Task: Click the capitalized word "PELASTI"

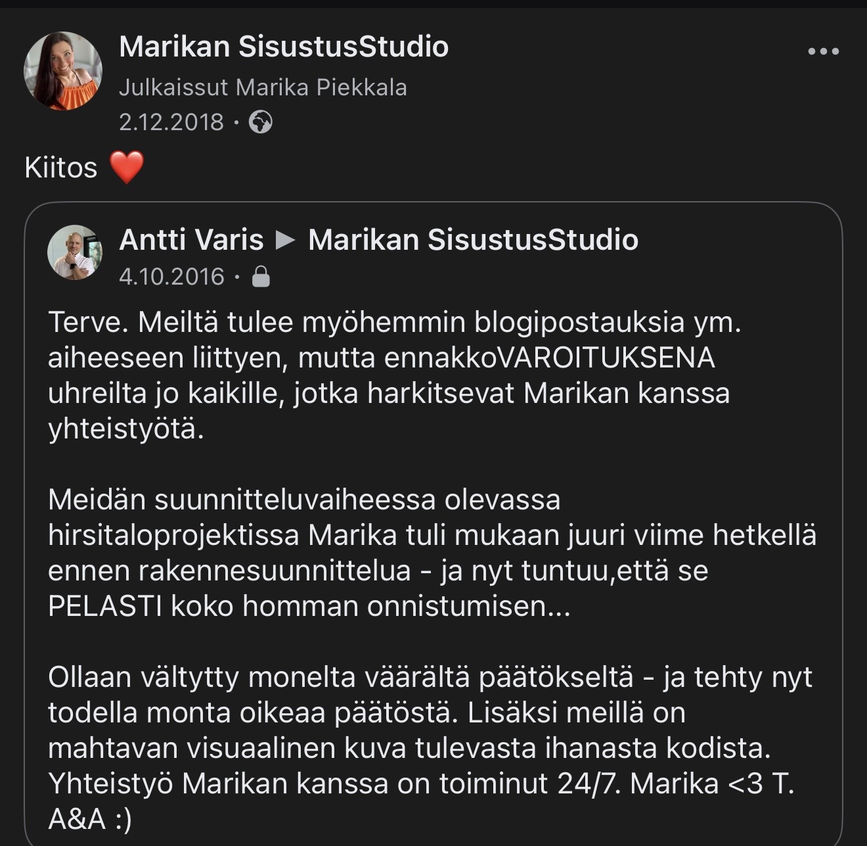Action: point(105,606)
